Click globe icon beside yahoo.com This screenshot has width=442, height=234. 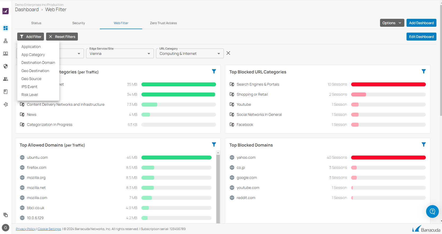pos(232,157)
